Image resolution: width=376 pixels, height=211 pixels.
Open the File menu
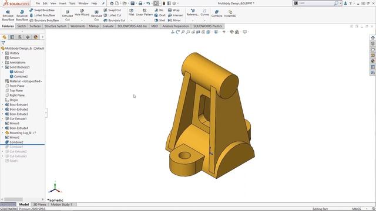[38, 4]
